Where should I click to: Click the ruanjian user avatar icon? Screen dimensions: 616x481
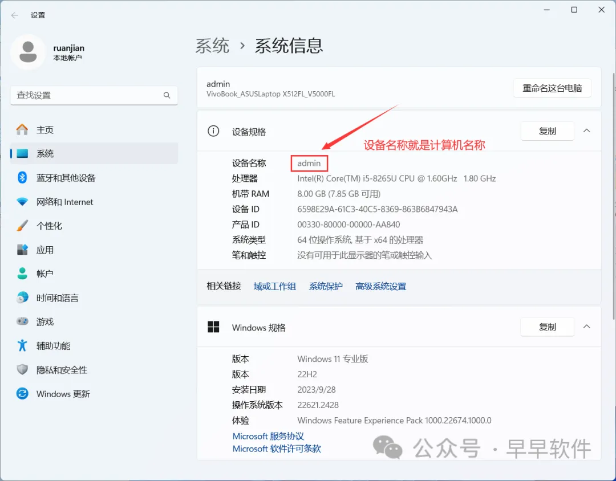28,52
